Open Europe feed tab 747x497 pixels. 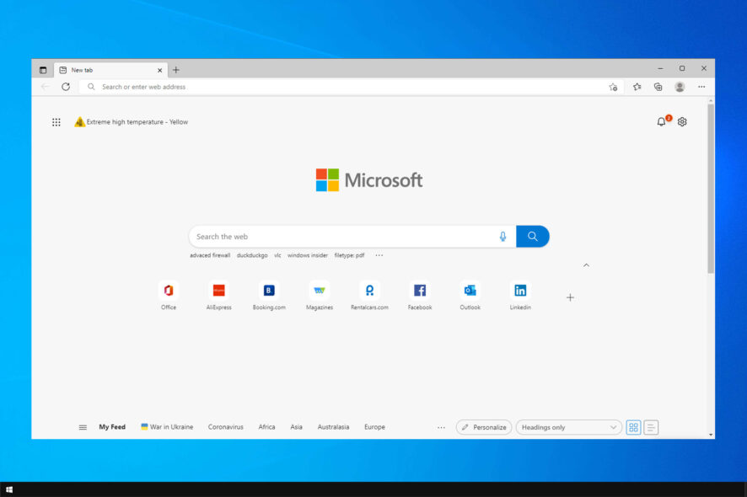pyautogui.click(x=375, y=427)
